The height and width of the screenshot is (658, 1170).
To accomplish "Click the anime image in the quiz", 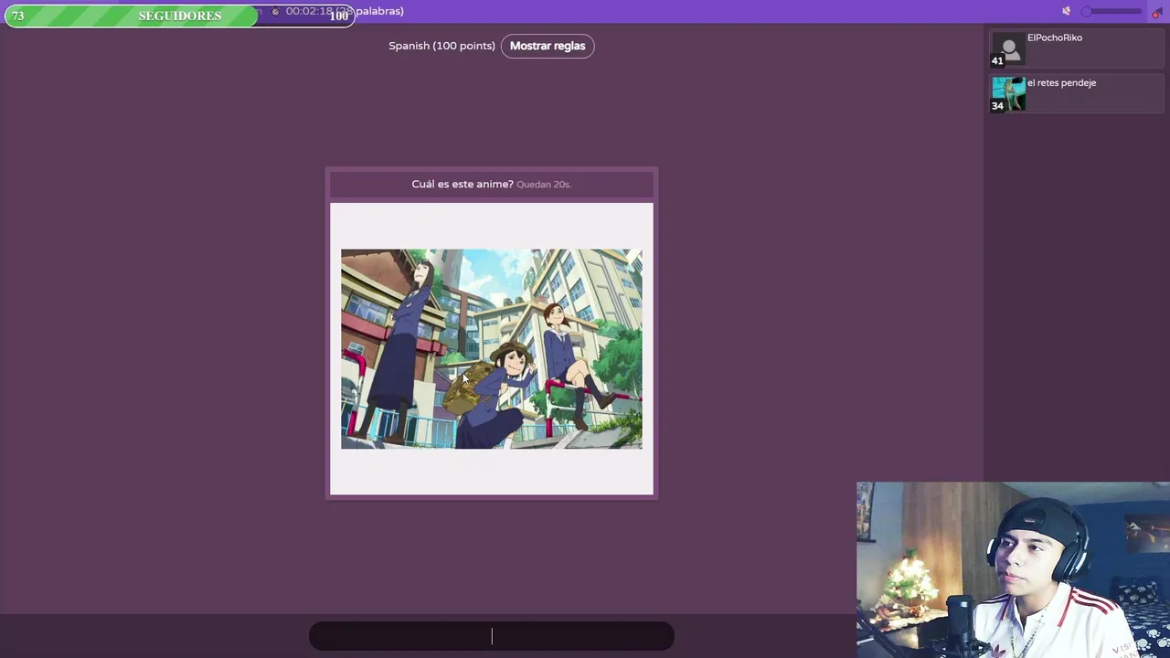I will tap(492, 349).
